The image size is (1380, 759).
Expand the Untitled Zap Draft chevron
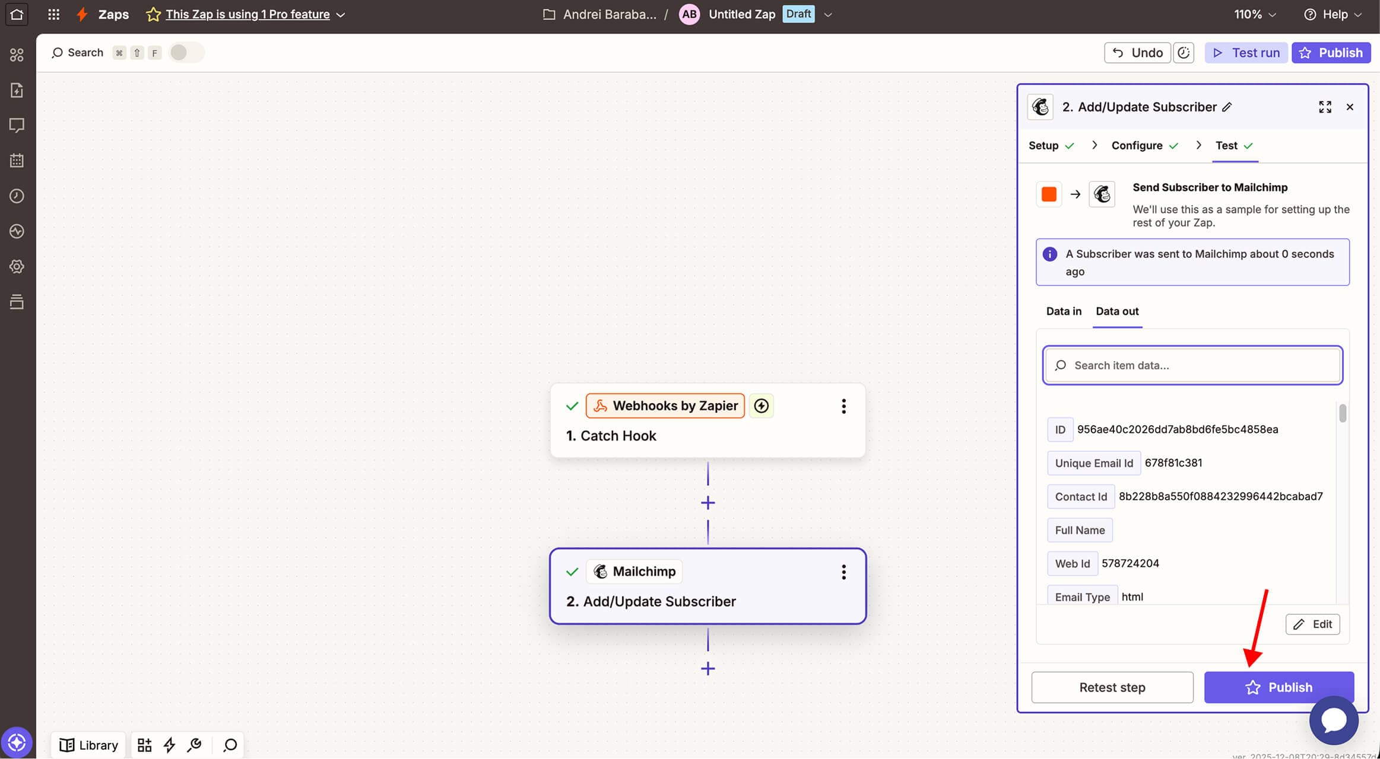828,15
